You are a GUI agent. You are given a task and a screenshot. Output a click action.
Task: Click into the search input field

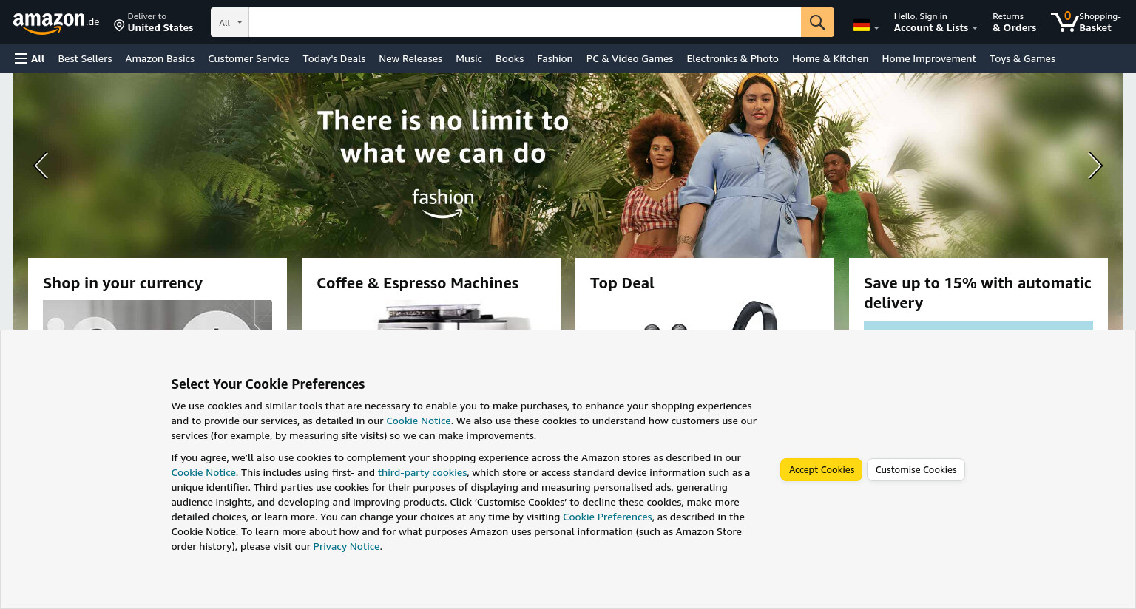(x=525, y=22)
